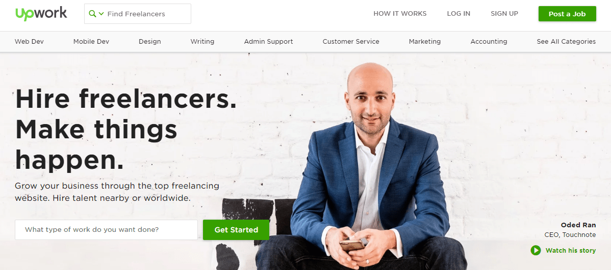The image size is (611, 270).
Task: Choose the Admin Support category
Action: [268, 42]
